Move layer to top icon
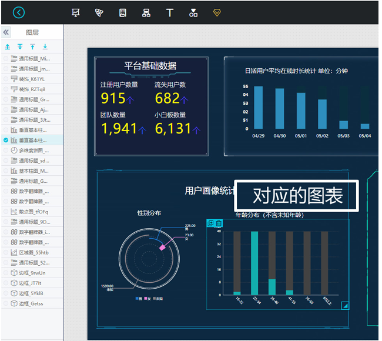This screenshot has width=382, height=341. point(32,46)
